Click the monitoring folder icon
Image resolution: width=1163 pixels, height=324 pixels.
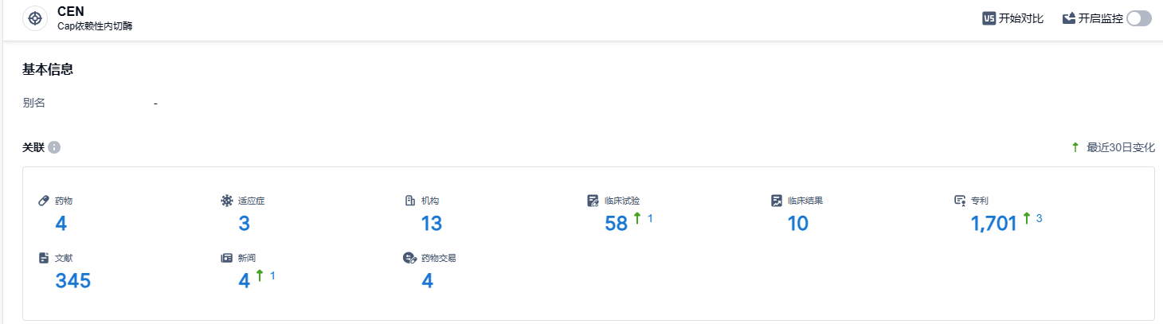point(1069,18)
